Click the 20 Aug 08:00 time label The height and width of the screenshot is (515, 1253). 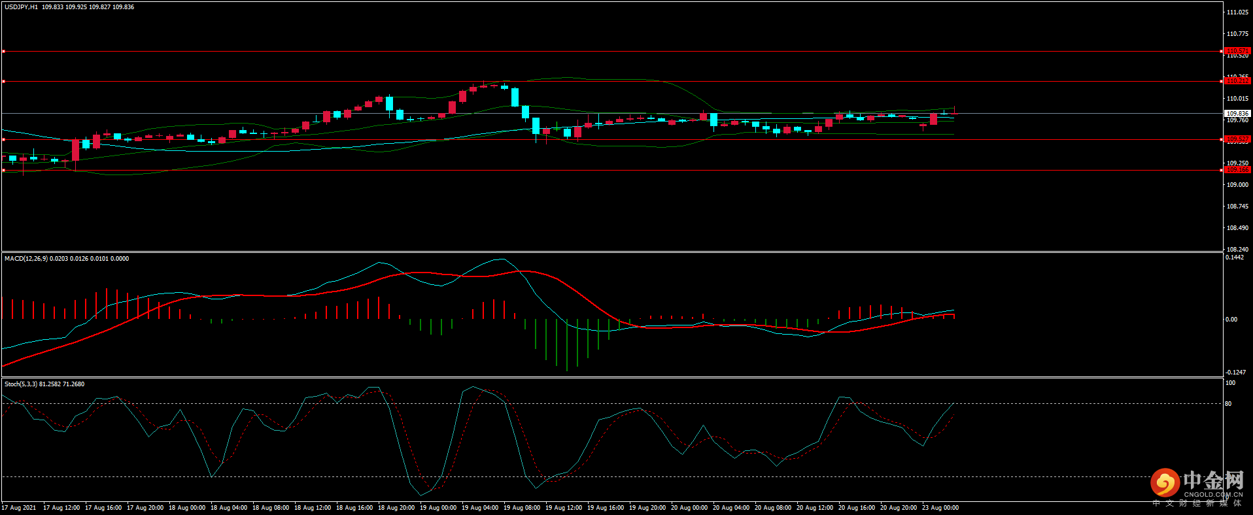coord(773,508)
